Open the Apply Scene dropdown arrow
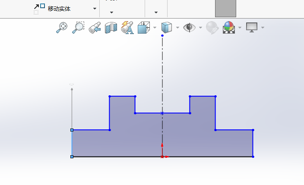 (x=240, y=28)
